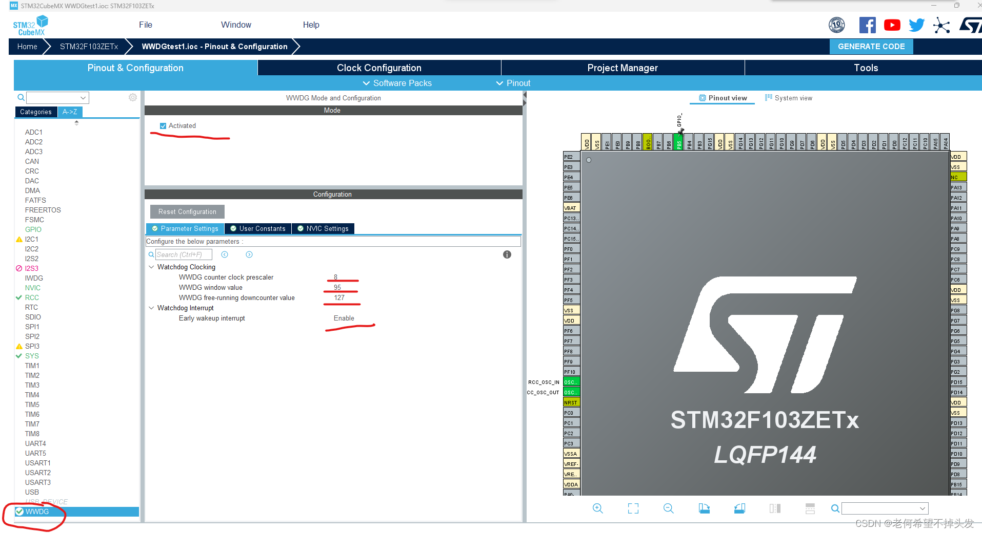Rotate the chip counterclockwise
This screenshot has width=982, height=533.
click(x=739, y=508)
